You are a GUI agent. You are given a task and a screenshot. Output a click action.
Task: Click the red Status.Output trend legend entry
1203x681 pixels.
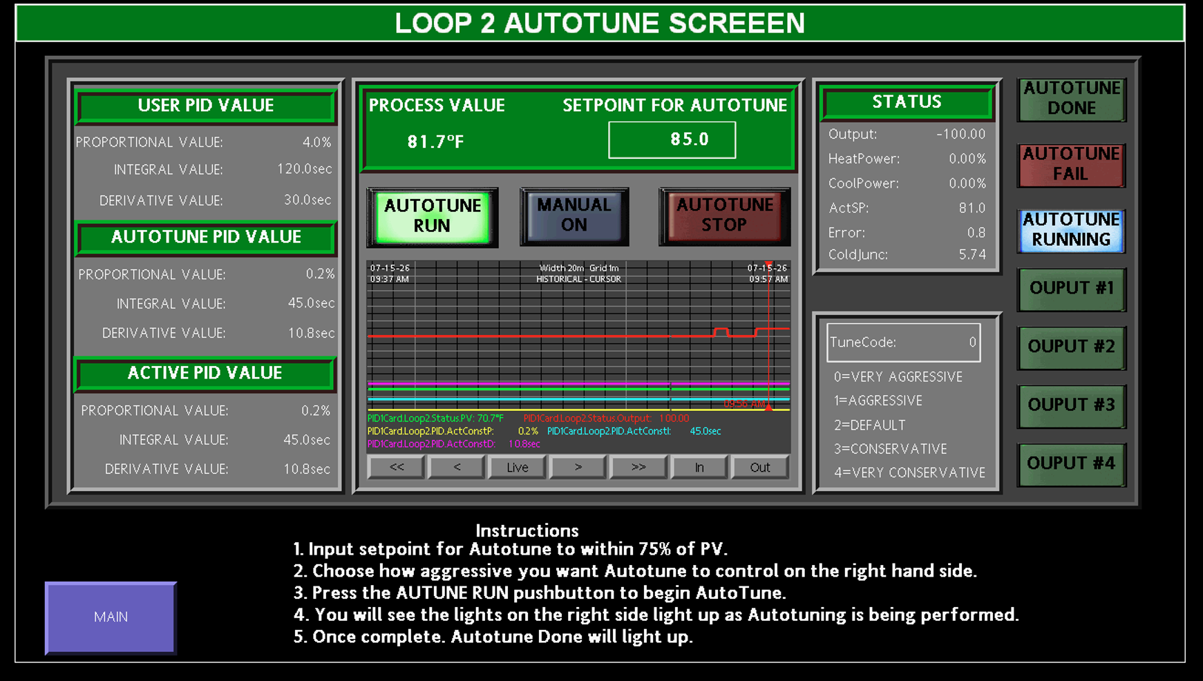tap(606, 418)
